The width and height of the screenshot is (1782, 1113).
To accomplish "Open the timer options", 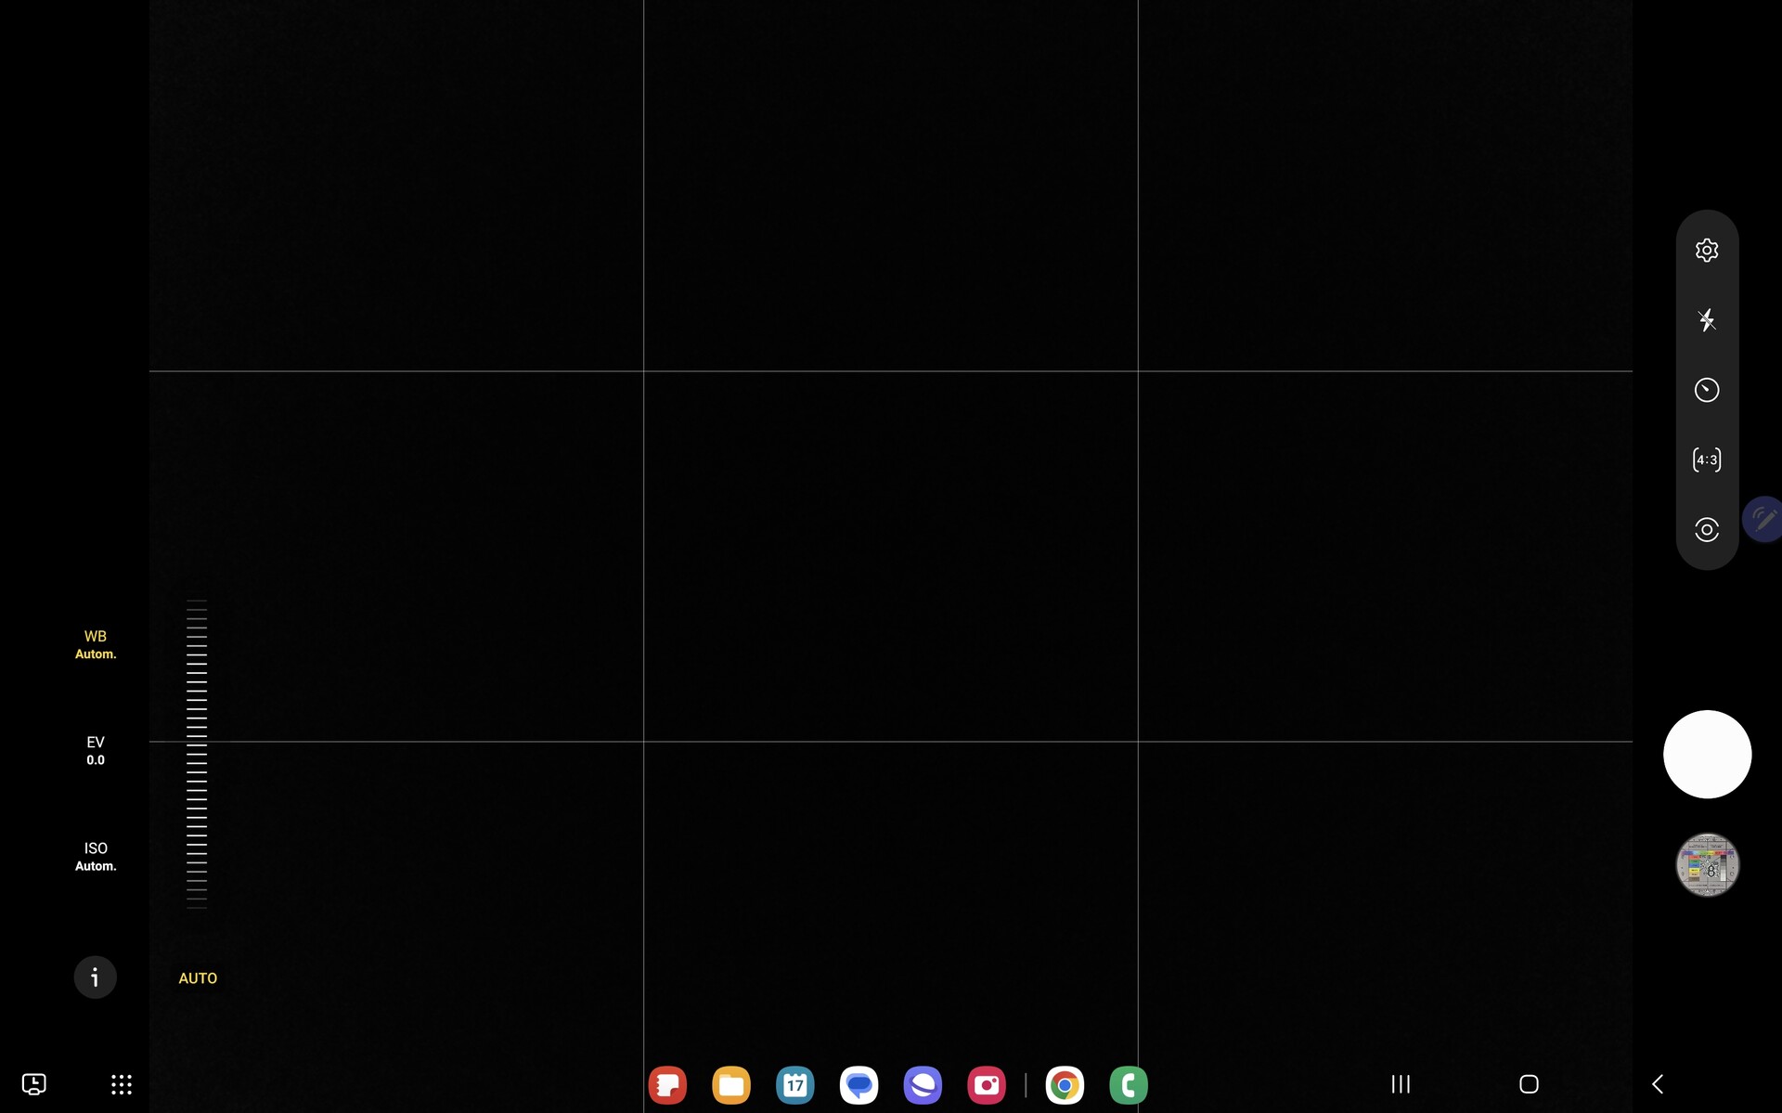I will [x=1706, y=390].
